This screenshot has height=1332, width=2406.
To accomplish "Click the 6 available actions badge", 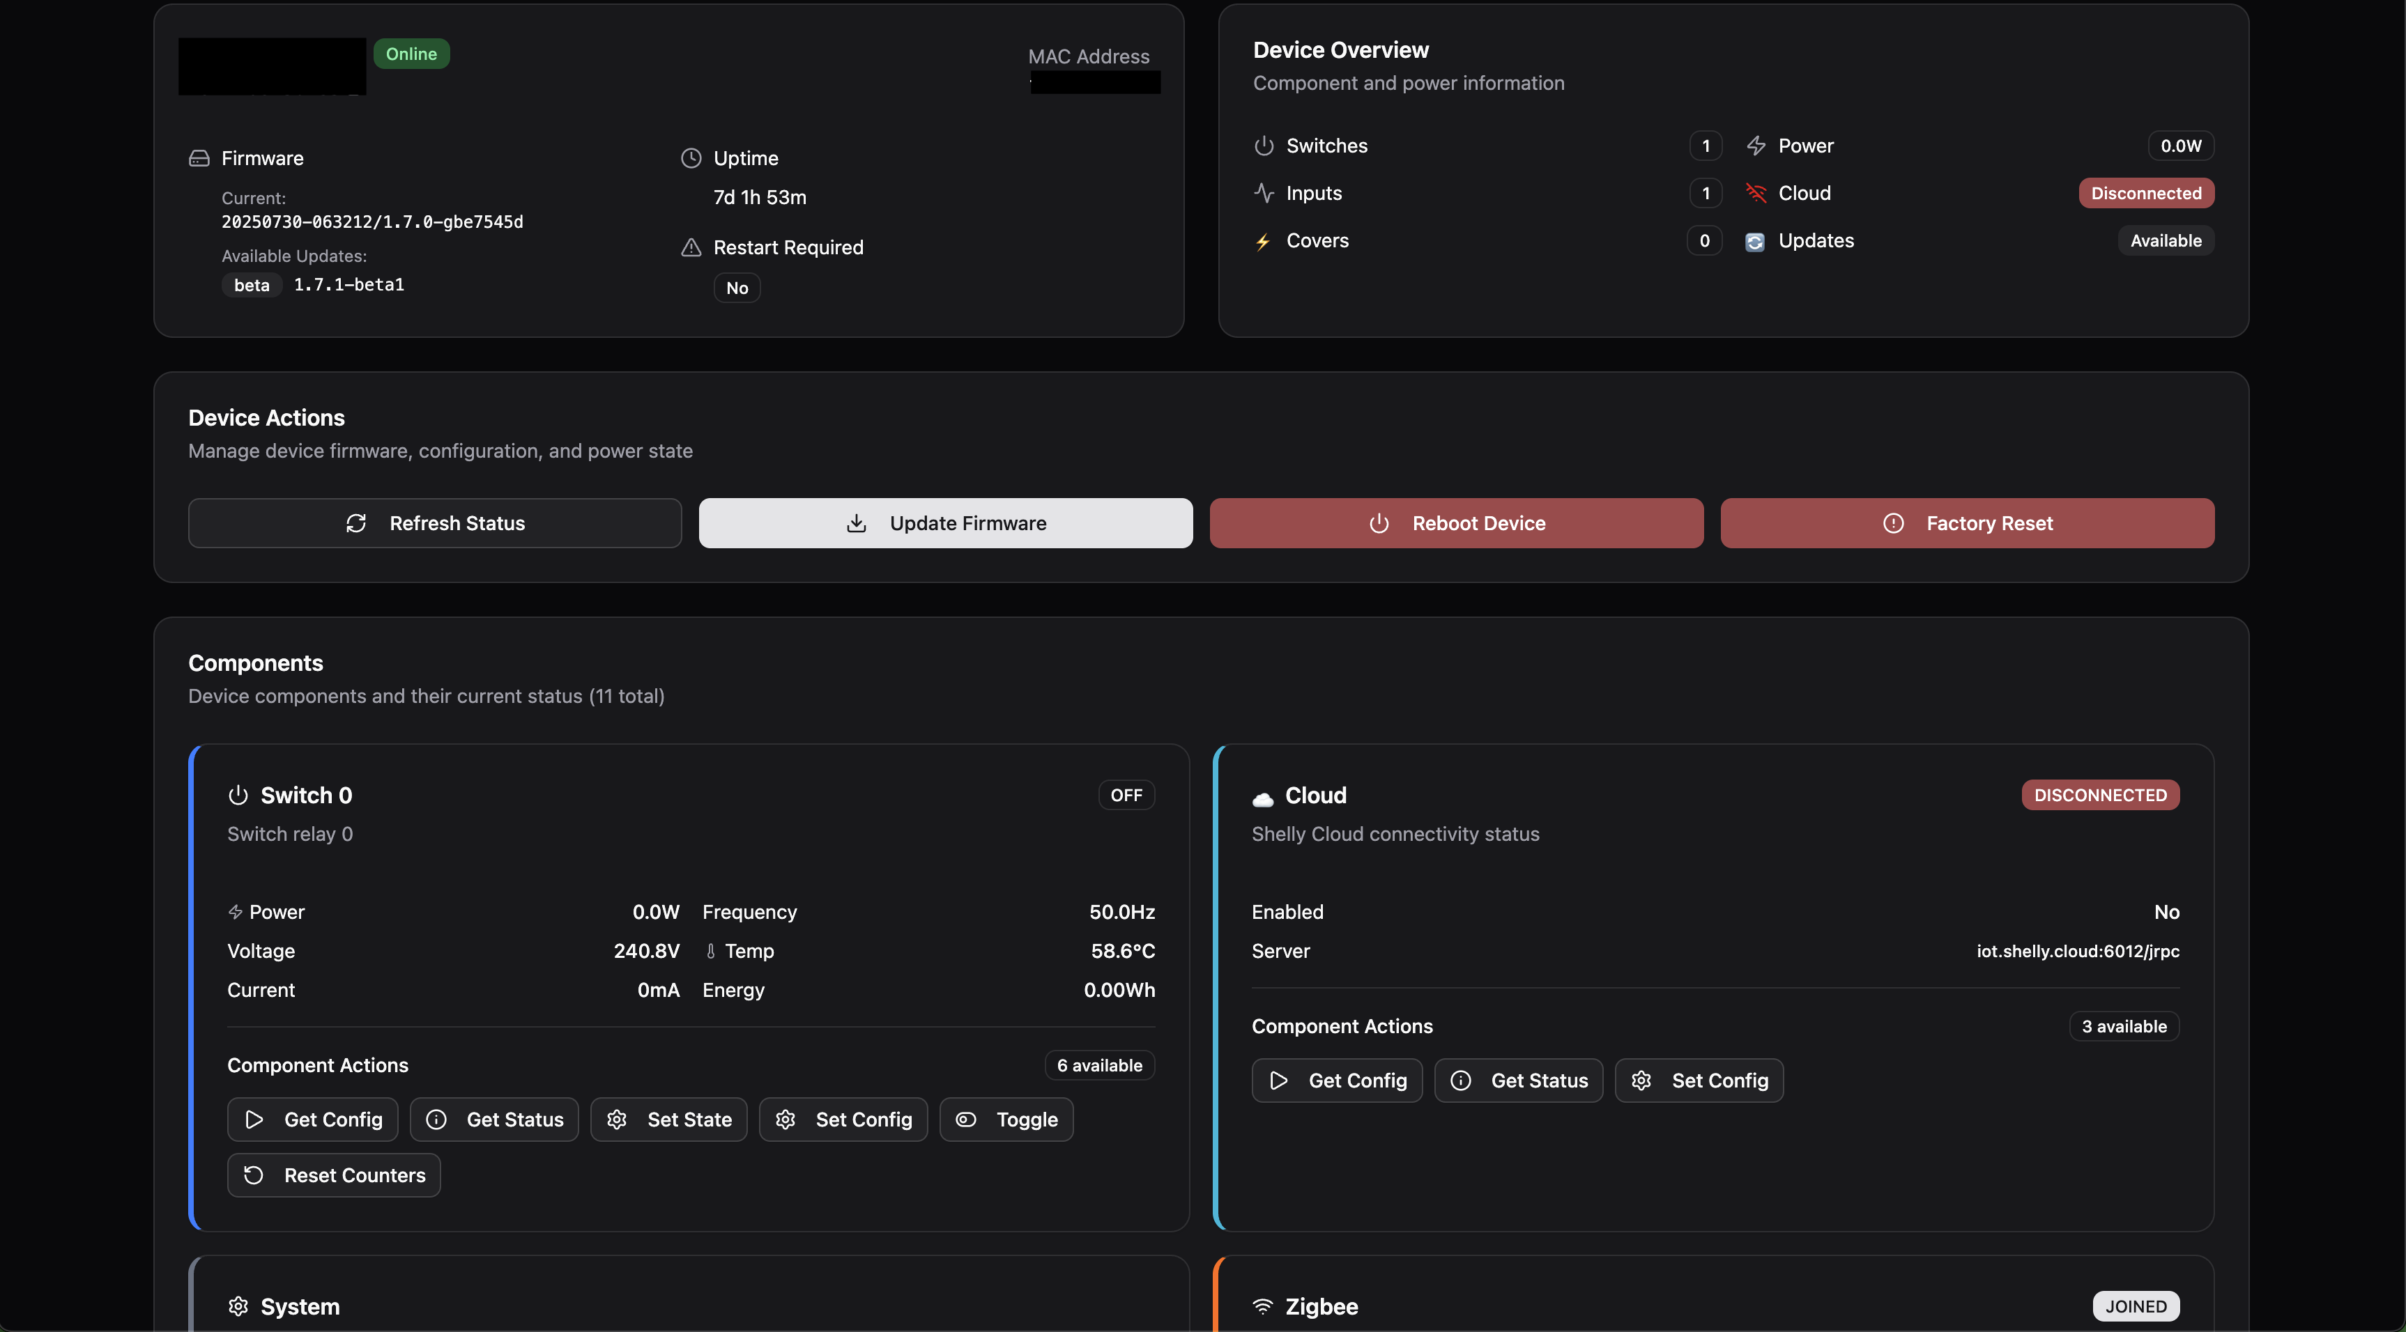I will [x=1099, y=1065].
